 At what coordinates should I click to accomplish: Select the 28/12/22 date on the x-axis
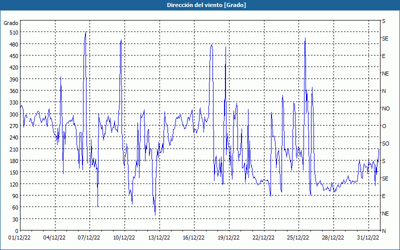(333, 238)
